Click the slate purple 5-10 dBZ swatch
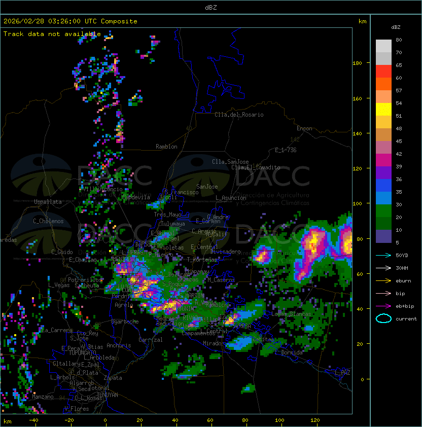 click(383, 236)
